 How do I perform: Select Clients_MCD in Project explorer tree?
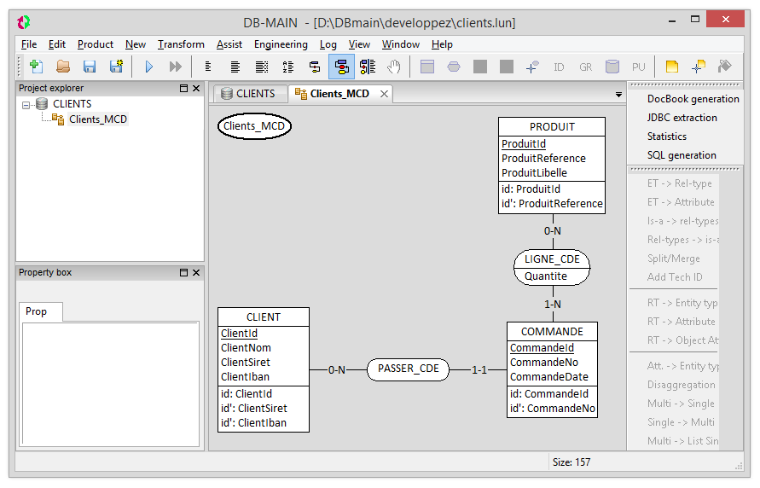[98, 119]
